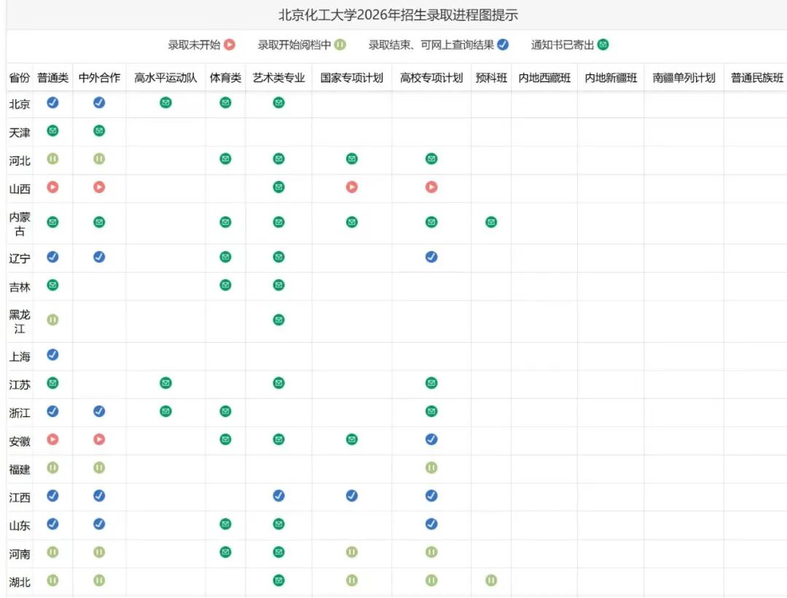The height and width of the screenshot is (598, 787).
Task: Click 黑龙江 普通类 pause status icon
Action: click(x=52, y=320)
